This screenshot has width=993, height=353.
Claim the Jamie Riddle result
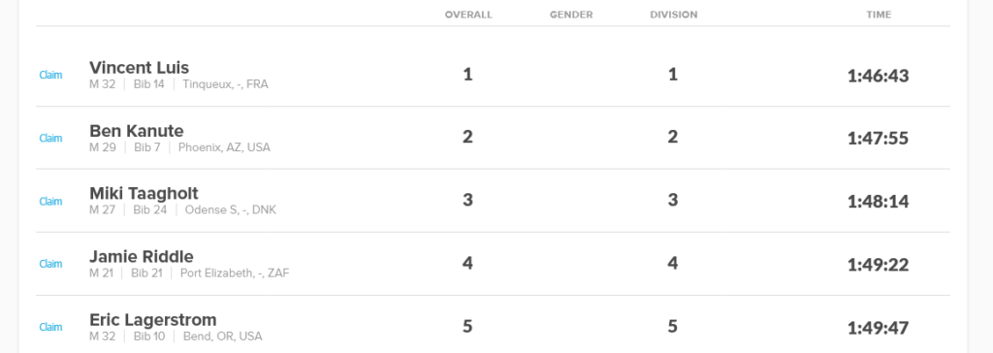[x=50, y=265]
